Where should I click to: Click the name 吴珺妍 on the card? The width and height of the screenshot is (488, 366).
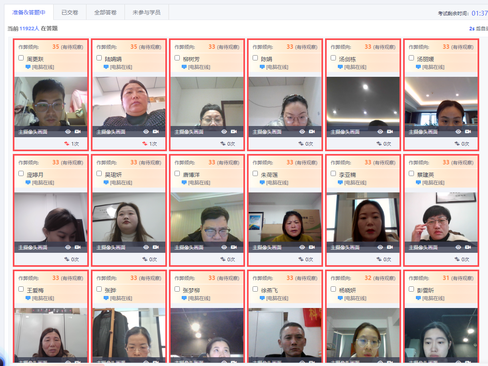tap(113, 175)
